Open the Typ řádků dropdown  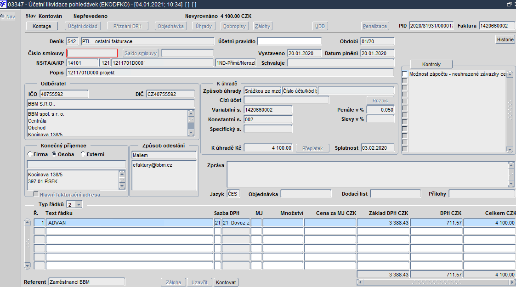[78, 204]
